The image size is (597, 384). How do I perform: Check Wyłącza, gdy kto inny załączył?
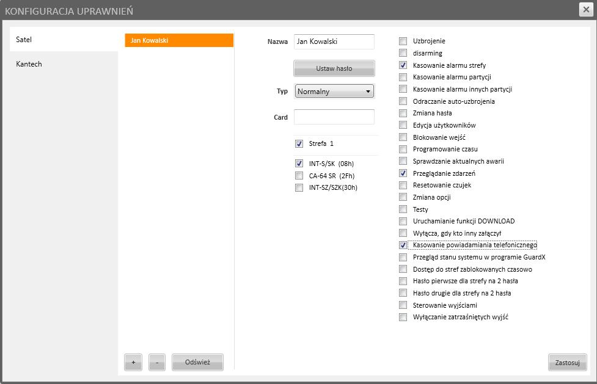[x=403, y=233]
